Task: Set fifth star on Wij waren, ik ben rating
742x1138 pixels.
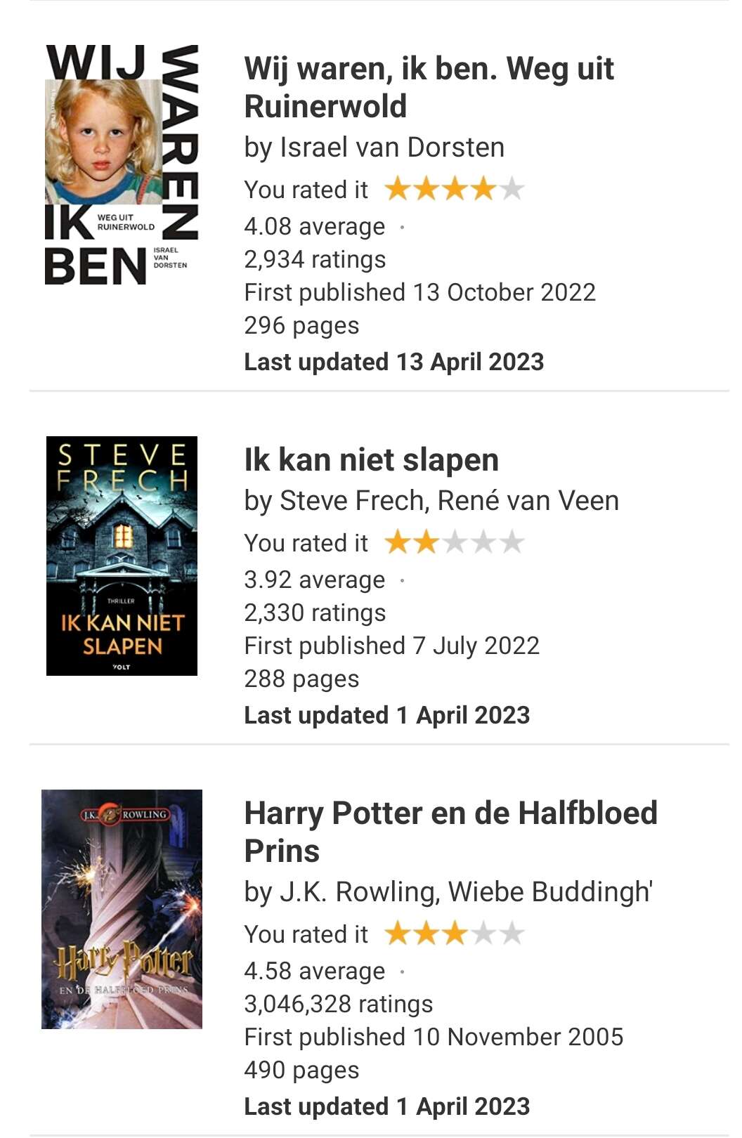Action: 512,189
